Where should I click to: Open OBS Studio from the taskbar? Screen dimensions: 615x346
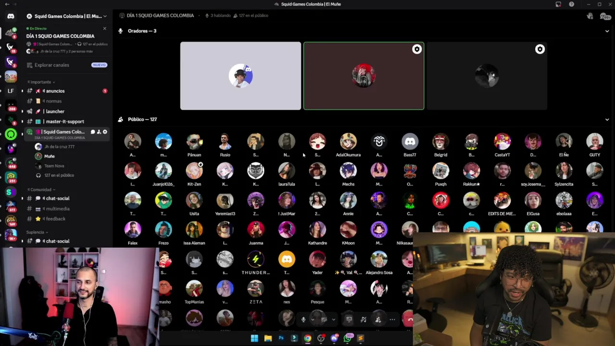(321, 338)
